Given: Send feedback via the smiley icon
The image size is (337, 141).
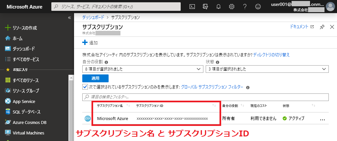Looking at the screenshot, I should (x=258, y=7).
